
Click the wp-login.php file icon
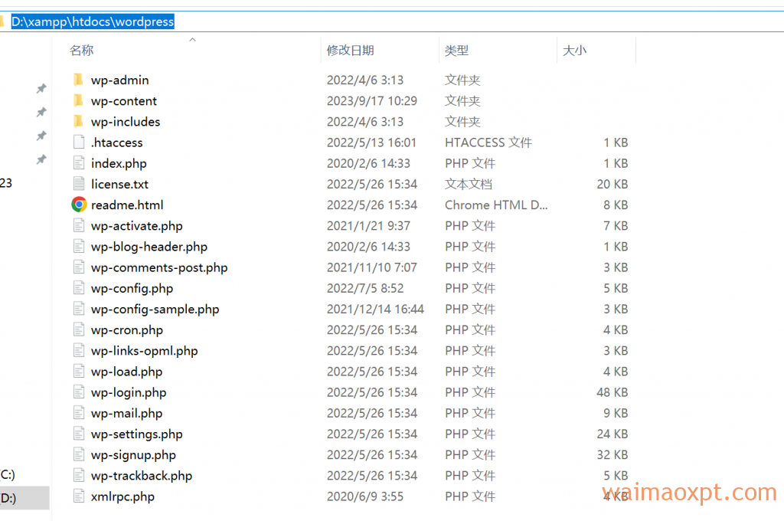(79, 392)
